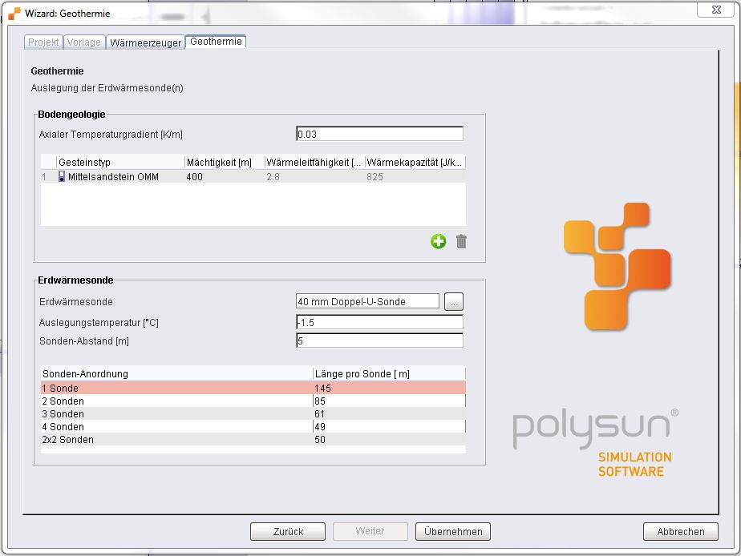
Task: Open the Erdwärmesonde browse button
Action: [x=454, y=301]
